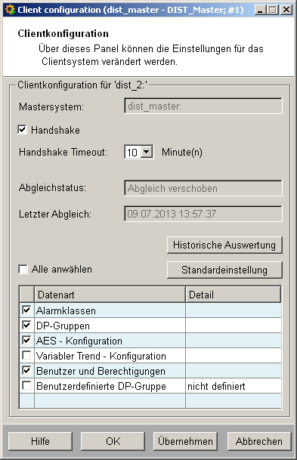Click the Mastersystem text field
297x460 pixels.
[x=203, y=106]
